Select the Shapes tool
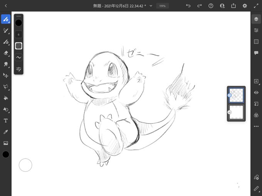This screenshot has width=262, height=196. (6, 109)
